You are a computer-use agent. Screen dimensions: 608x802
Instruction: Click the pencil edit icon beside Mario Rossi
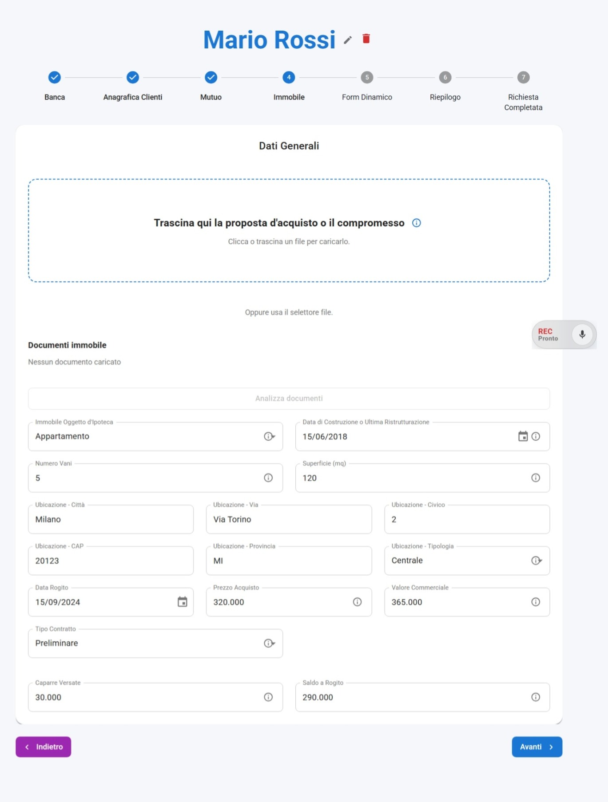(348, 40)
